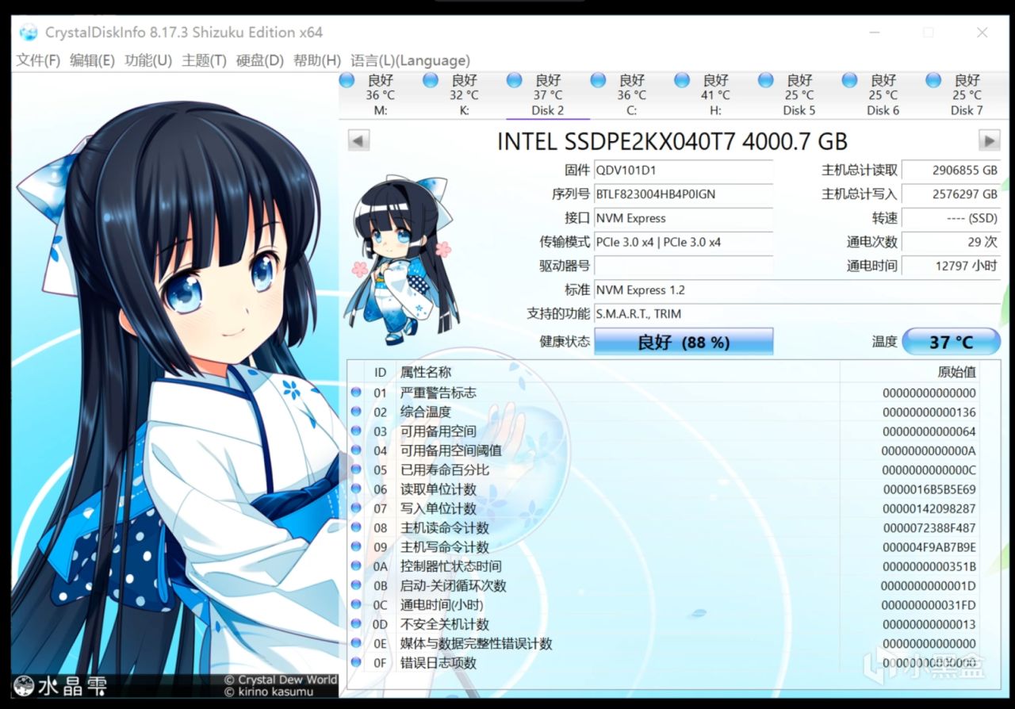Click the 原始值 column header
The height and width of the screenshot is (709, 1015).
957,372
